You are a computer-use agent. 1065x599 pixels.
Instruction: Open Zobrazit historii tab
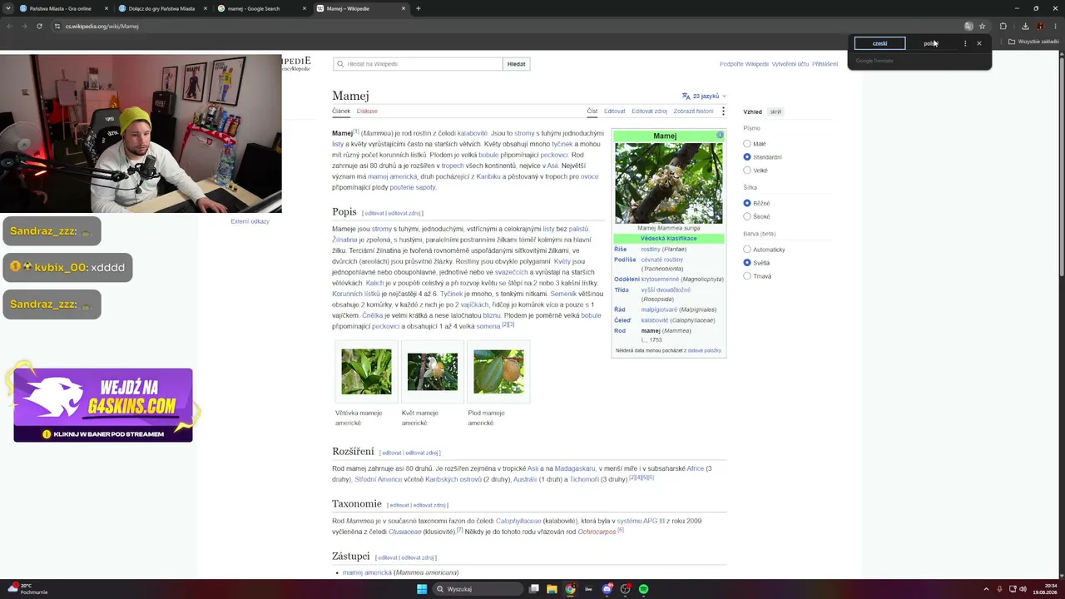(x=693, y=111)
